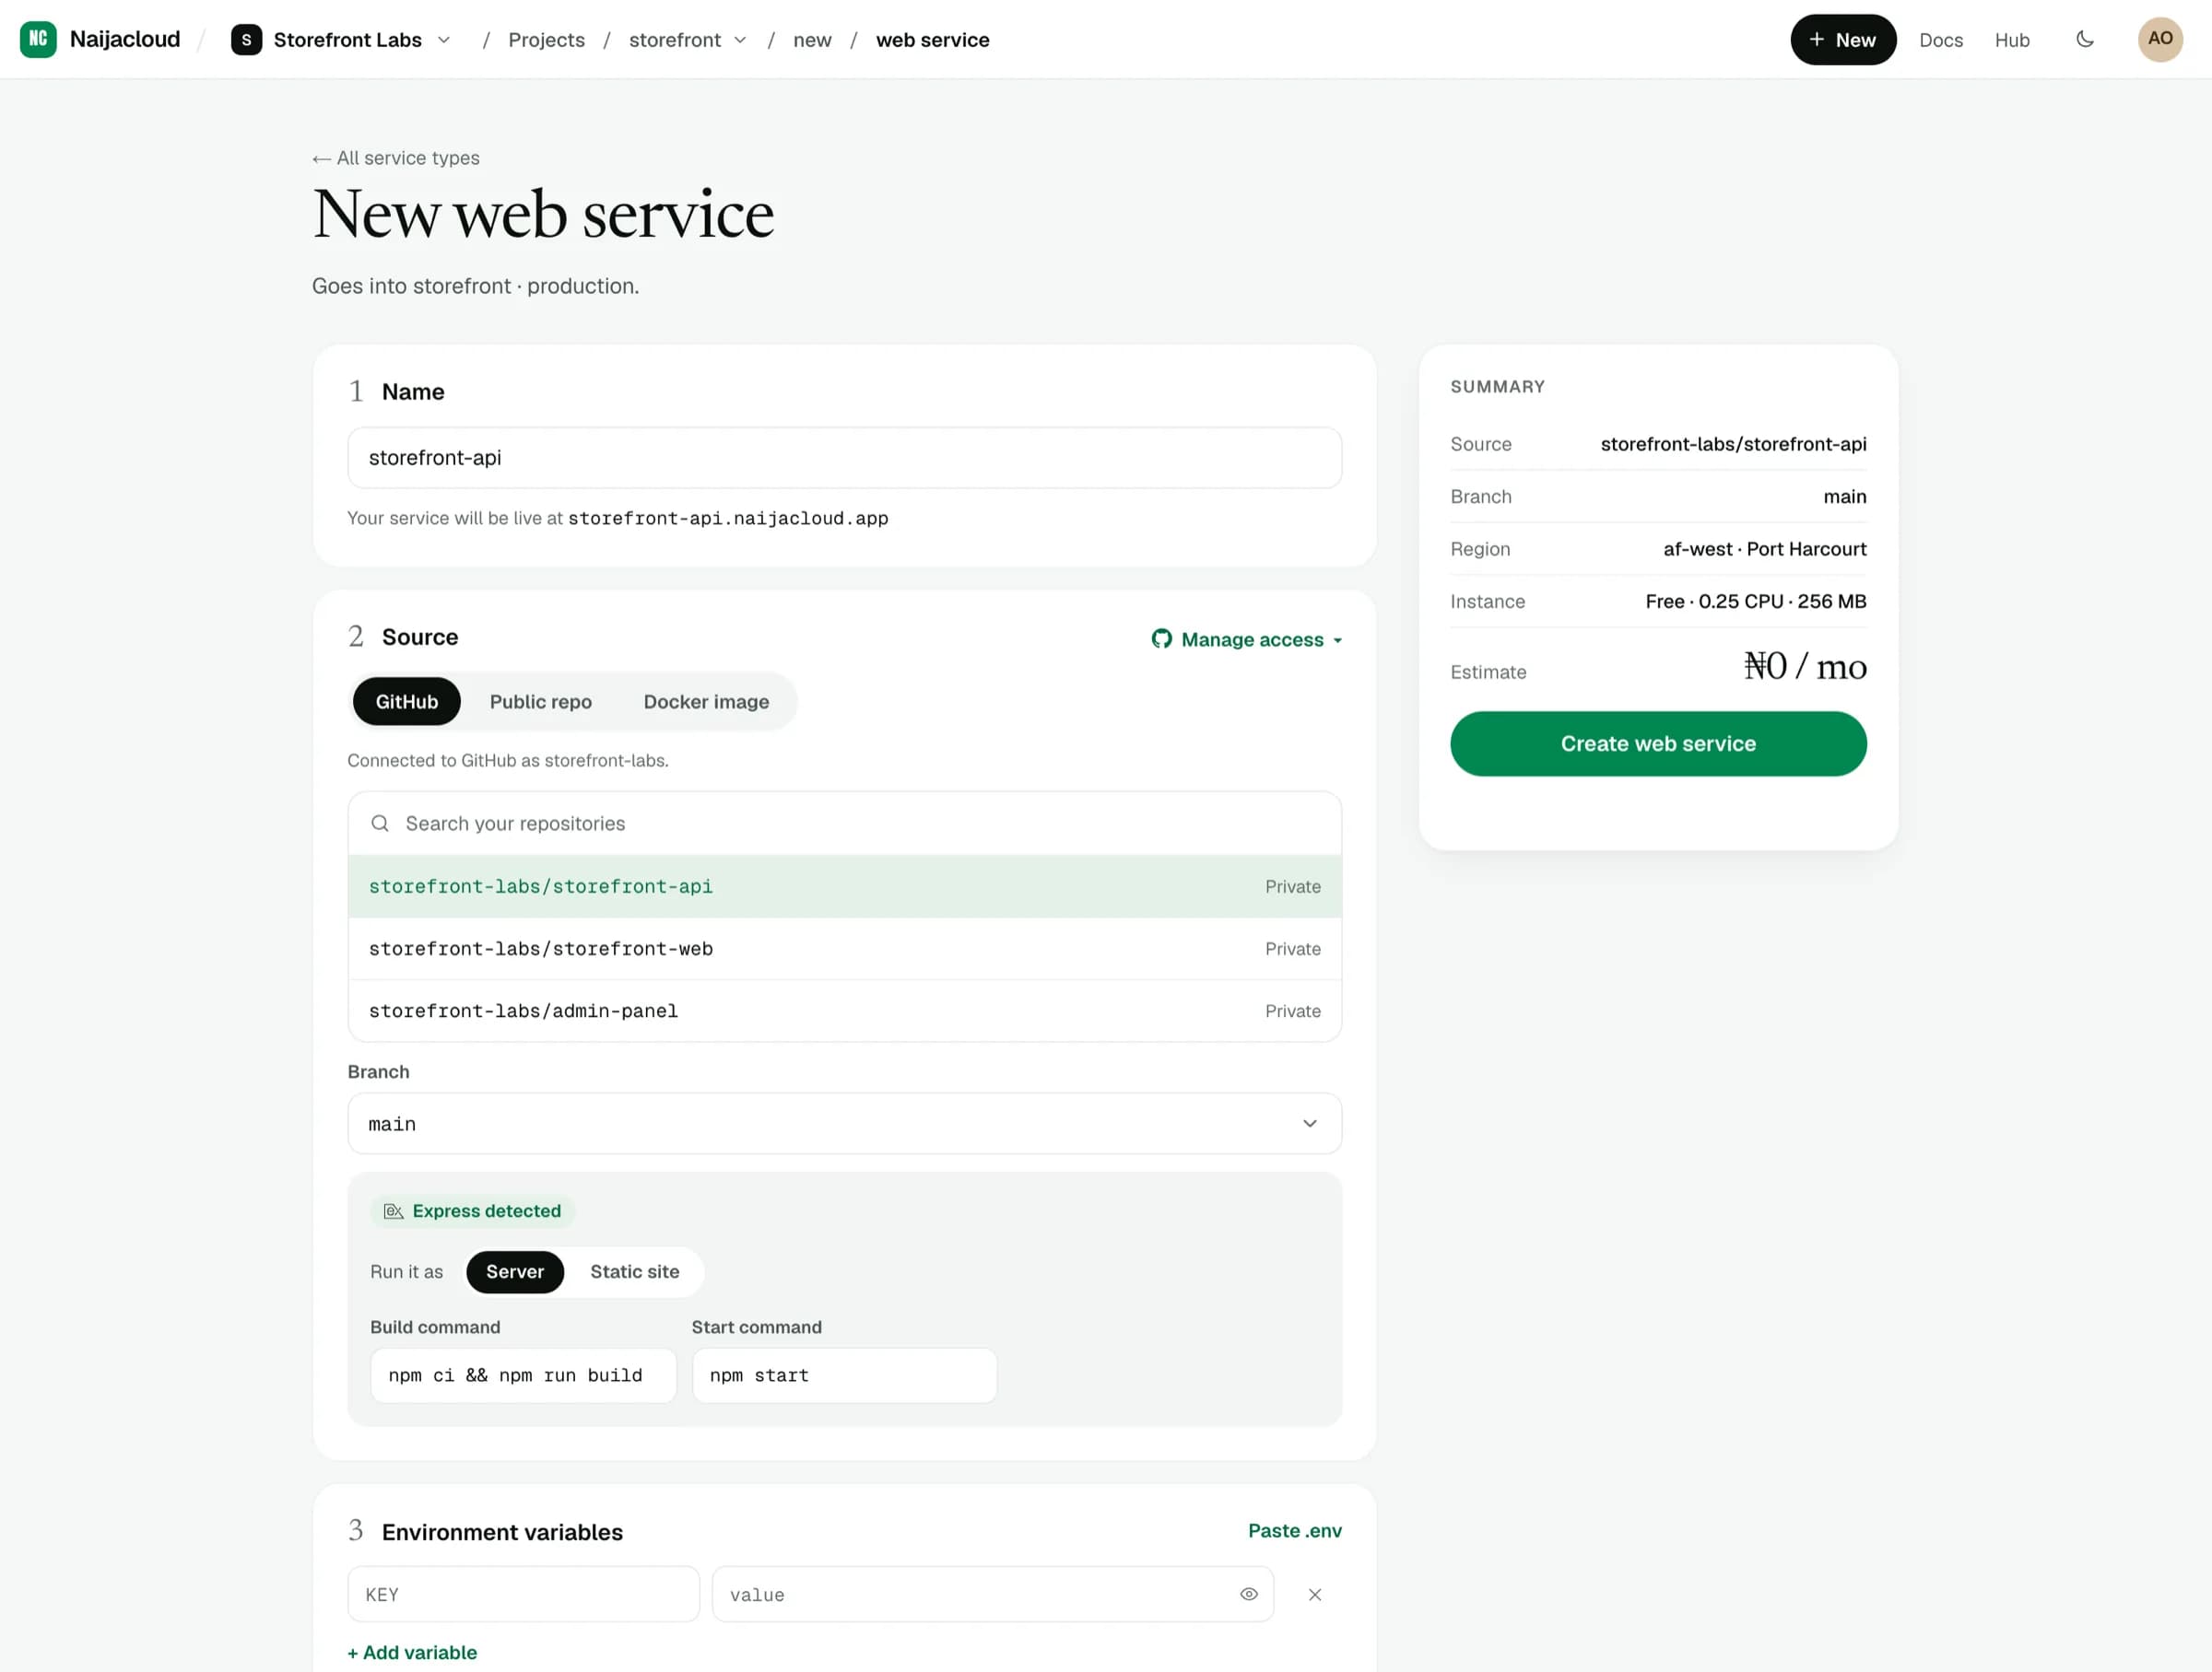Click the Naijacloud NC logo icon
Viewport: 2212px width, 1672px height.
coord(38,39)
